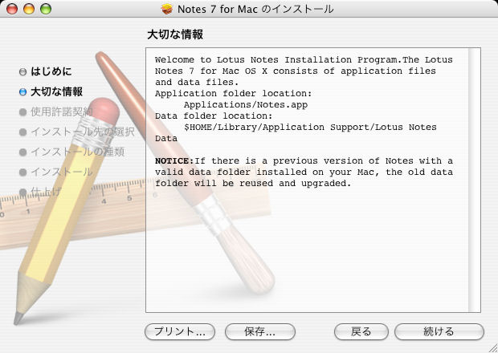
Task: Click the インストールの種類 step label
Action: click(x=77, y=152)
